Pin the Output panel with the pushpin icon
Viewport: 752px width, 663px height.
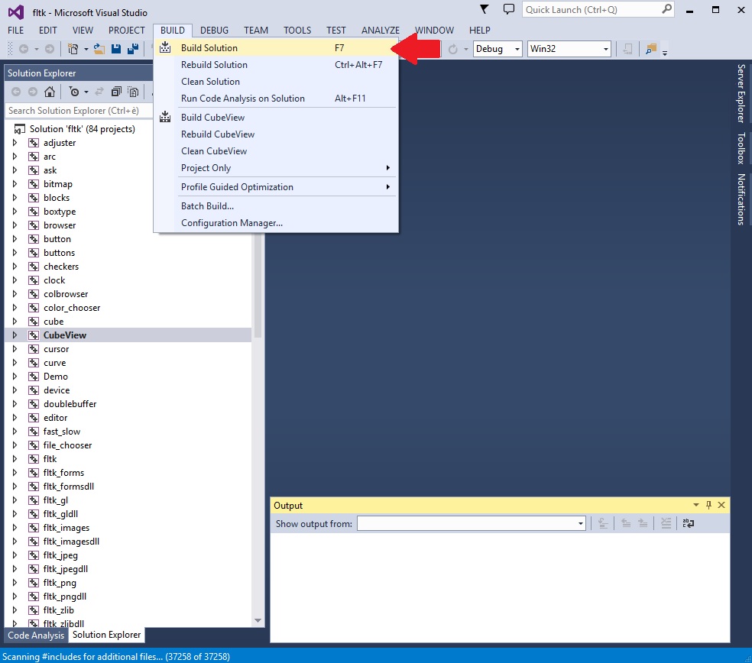(709, 505)
